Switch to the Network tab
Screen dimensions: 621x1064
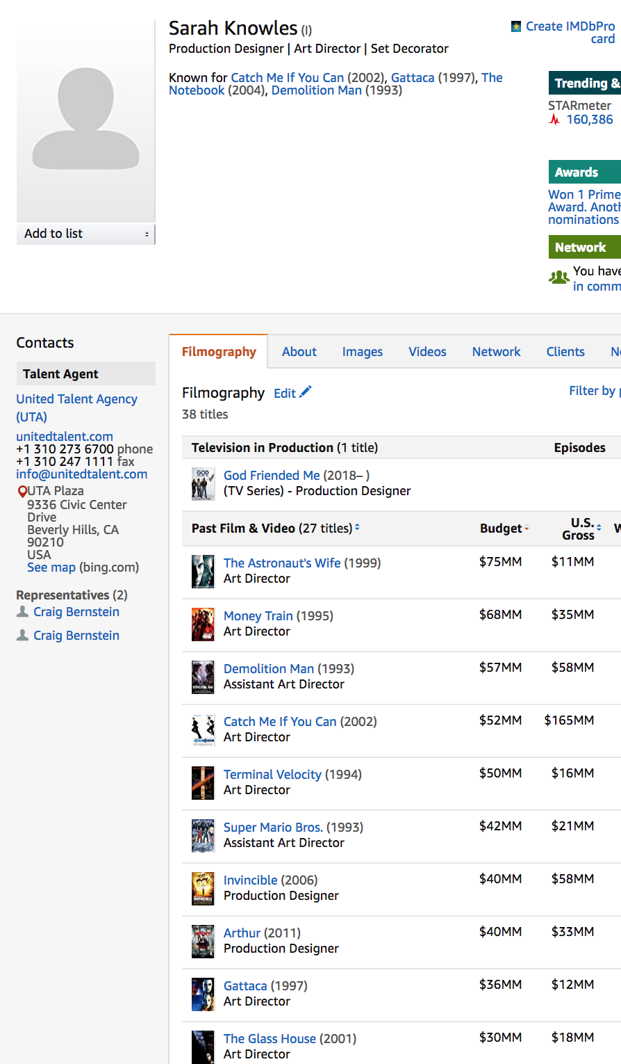coord(496,352)
